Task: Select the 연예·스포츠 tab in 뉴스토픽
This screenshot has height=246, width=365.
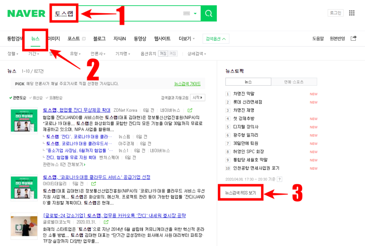Action: click(294, 82)
